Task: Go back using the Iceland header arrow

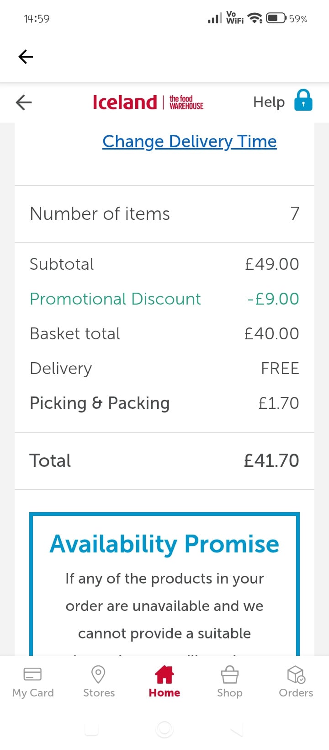Action: click(x=24, y=102)
